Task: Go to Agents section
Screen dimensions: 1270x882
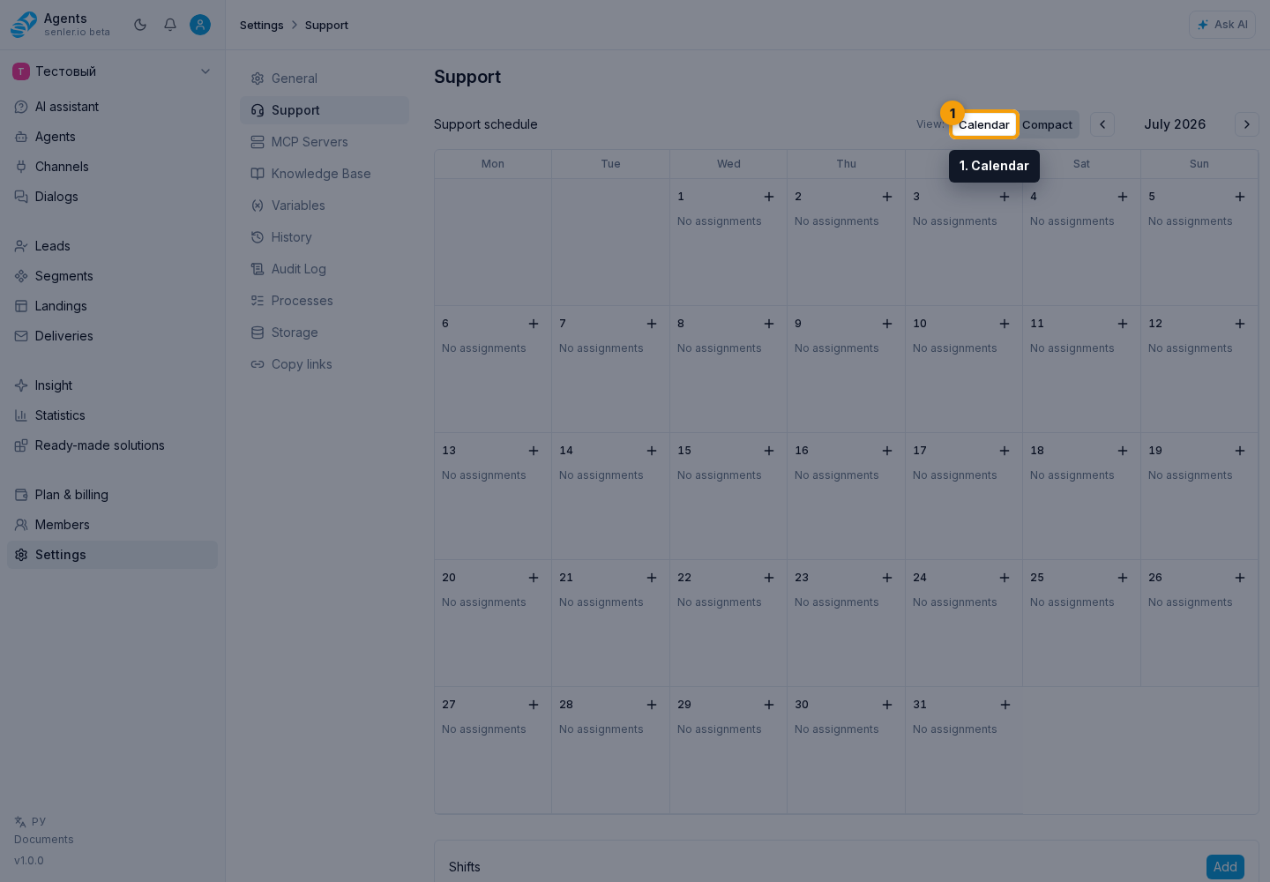Action: [112, 137]
